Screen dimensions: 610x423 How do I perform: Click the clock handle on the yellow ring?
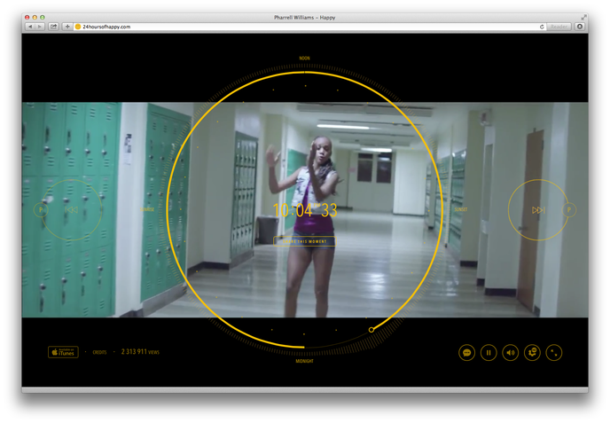[371, 330]
